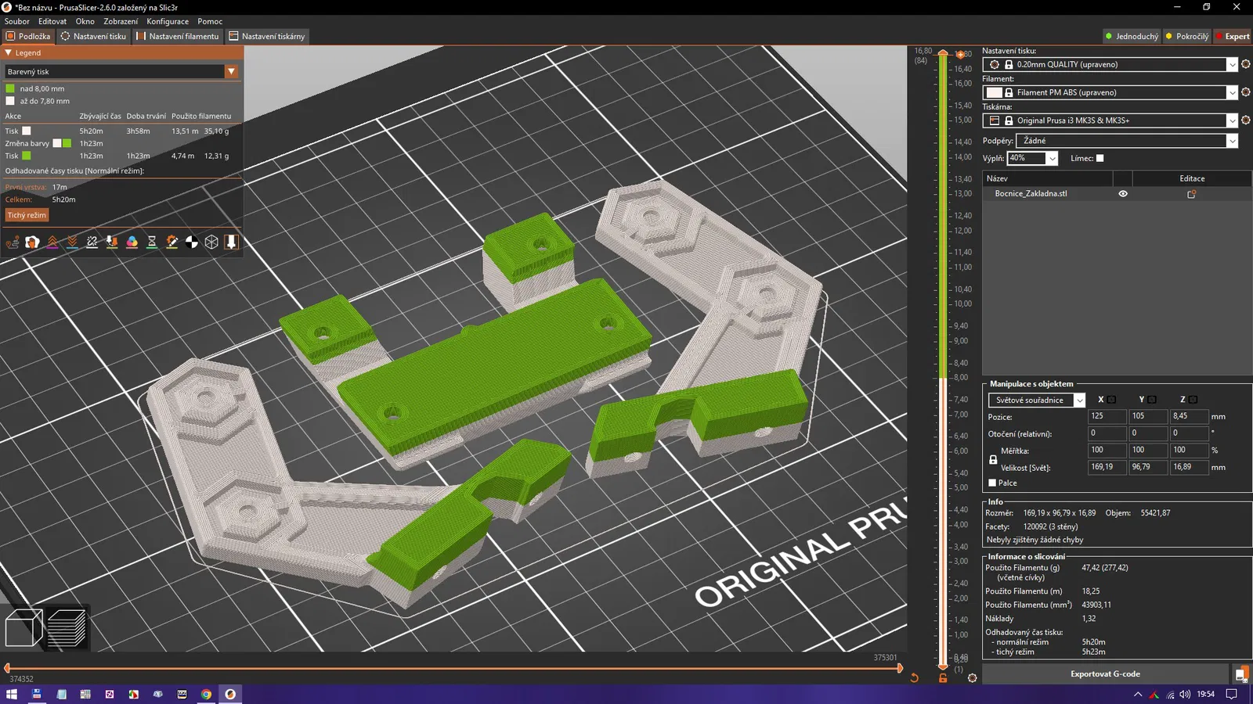Image resolution: width=1253 pixels, height=704 pixels.
Task: Toggle tool changes icon in legend toolbar
Action: [x=112, y=242]
